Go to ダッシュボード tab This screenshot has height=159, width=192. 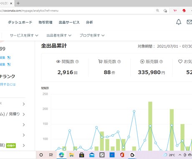click(20, 22)
